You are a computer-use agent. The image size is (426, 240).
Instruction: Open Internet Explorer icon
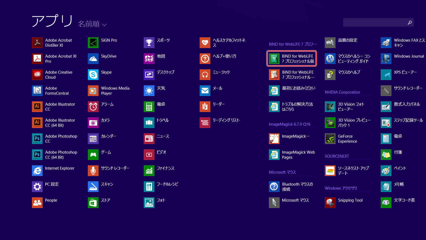(x=37, y=171)
